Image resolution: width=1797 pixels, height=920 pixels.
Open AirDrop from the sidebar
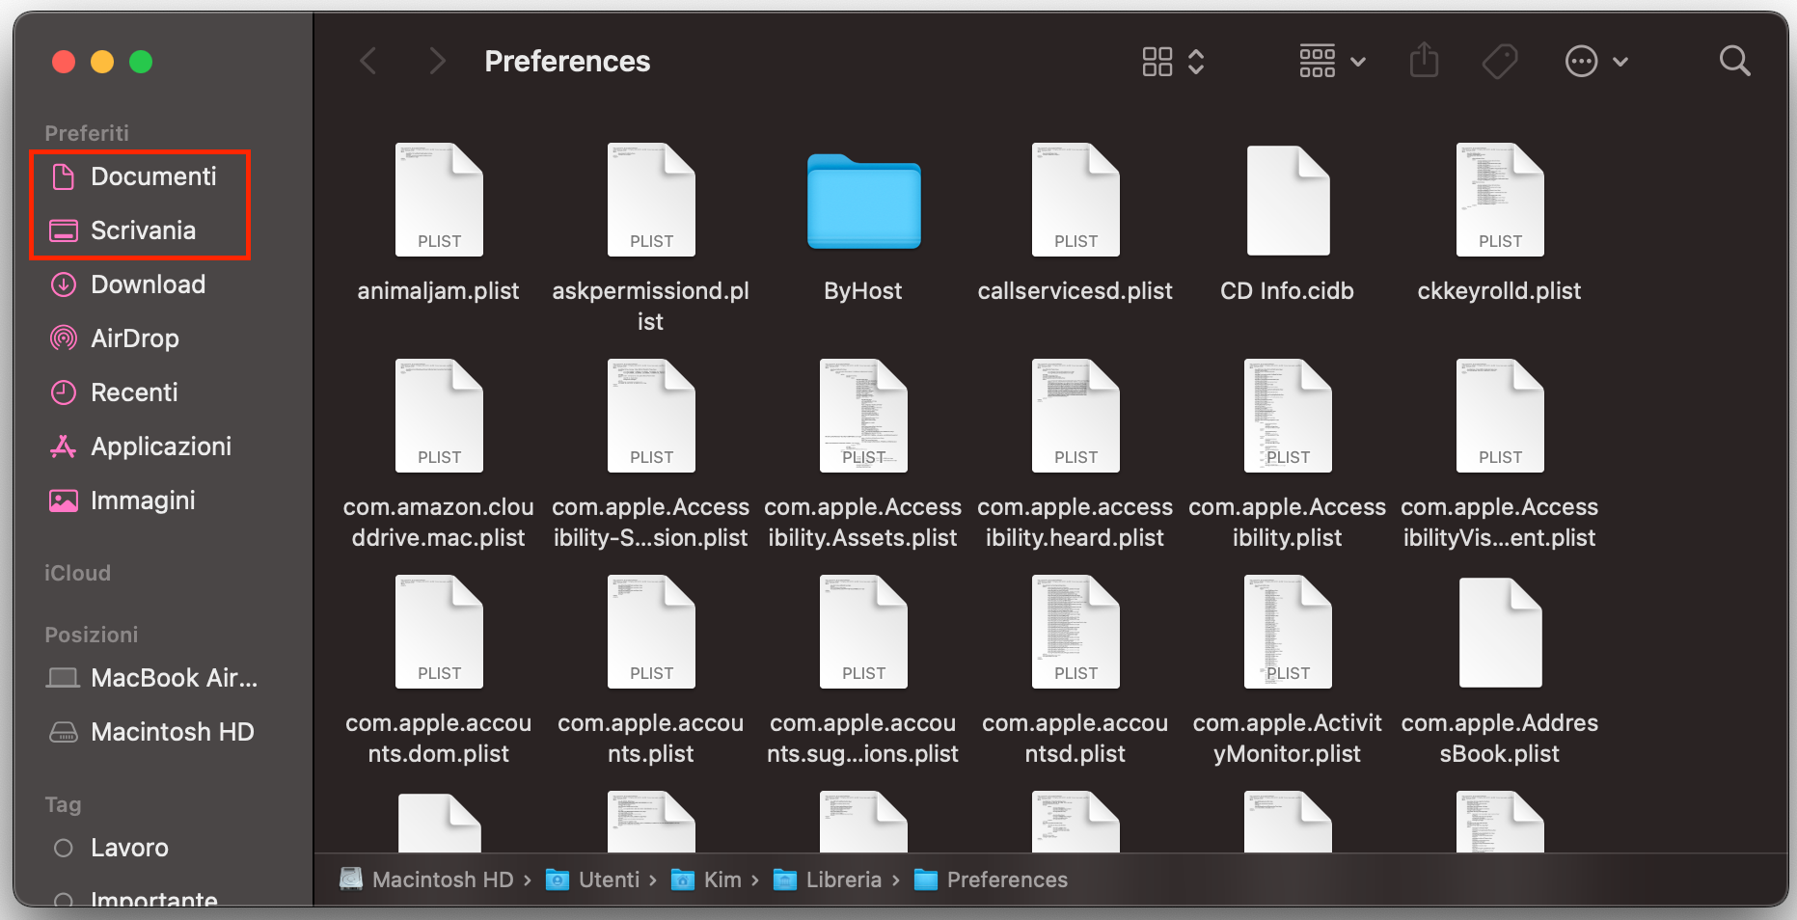[135, 338]
